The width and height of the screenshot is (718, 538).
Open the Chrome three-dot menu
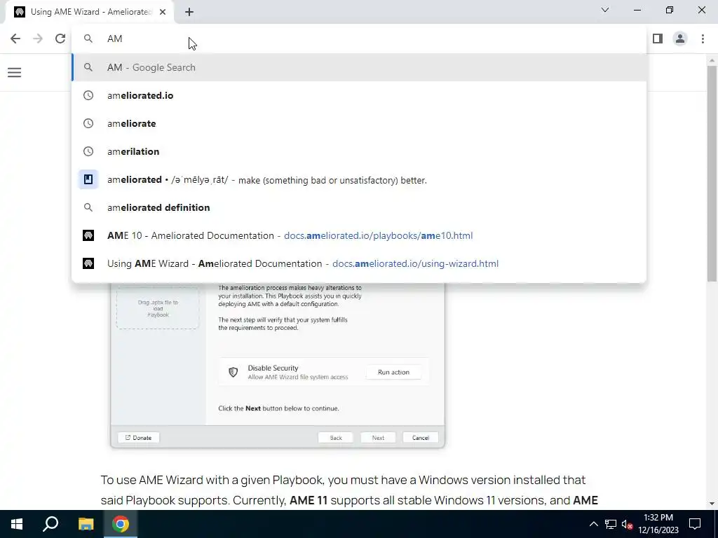point(703,39)
